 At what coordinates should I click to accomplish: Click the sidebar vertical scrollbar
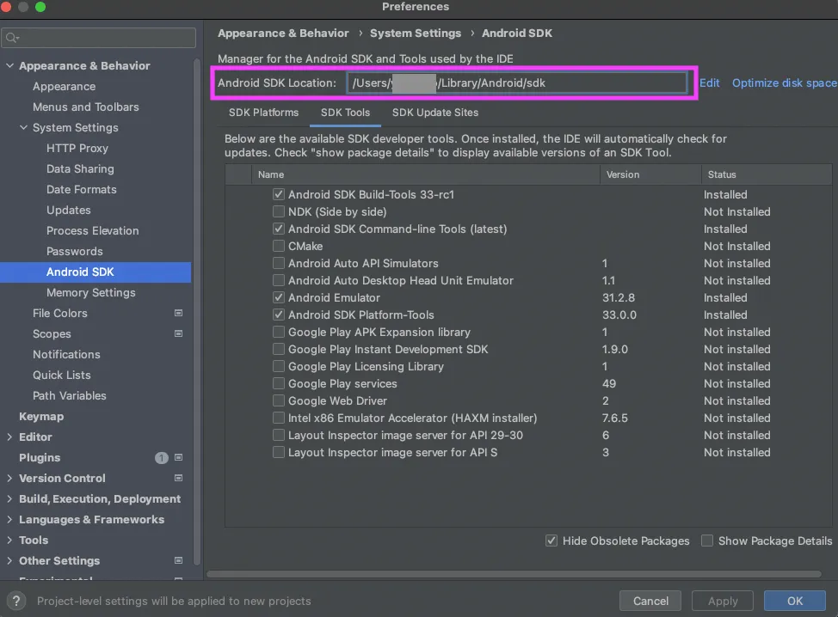pos(197,312)
